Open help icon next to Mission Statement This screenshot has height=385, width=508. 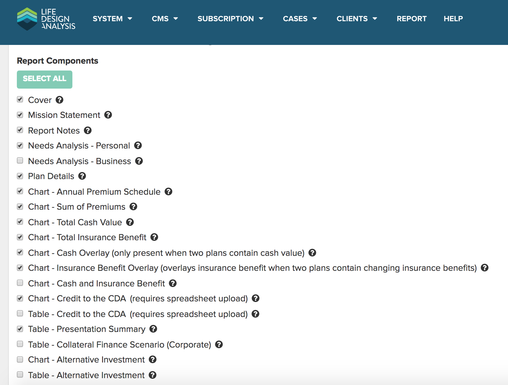point(108,115)
